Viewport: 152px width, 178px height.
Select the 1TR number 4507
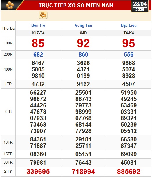pos(129,84)
